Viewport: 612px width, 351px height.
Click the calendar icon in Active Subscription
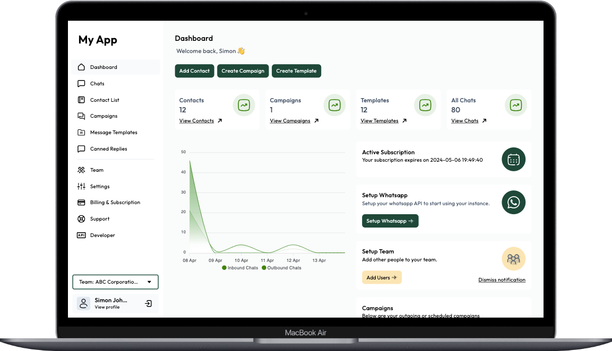click(513, 160)
